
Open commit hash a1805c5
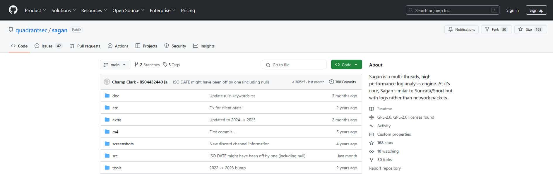click(299, 82)
